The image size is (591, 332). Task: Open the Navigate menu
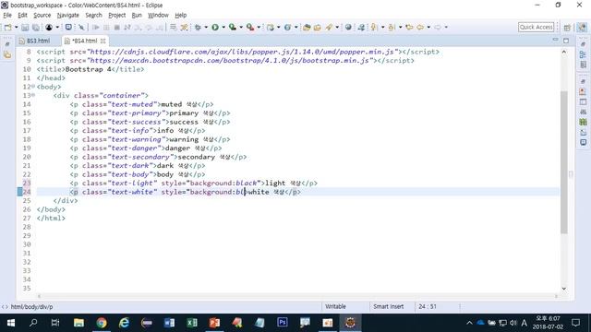tap(67, 15)
